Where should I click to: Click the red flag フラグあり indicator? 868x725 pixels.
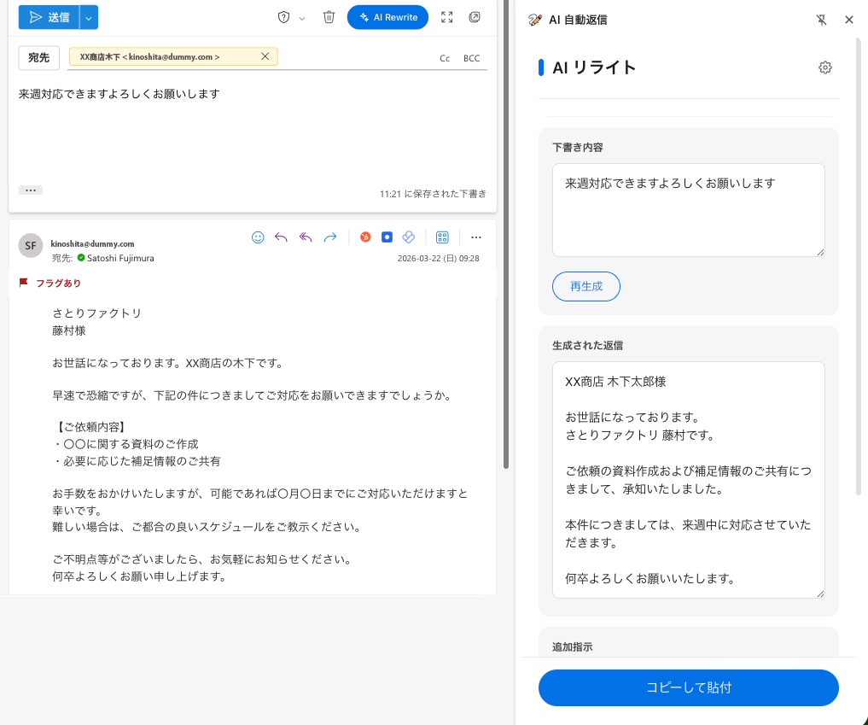[x=50, y=283]
